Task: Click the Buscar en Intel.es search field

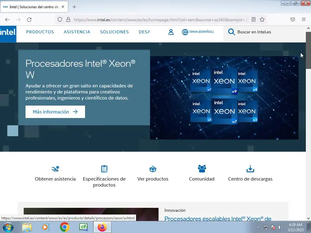Action: pos(265,32)
